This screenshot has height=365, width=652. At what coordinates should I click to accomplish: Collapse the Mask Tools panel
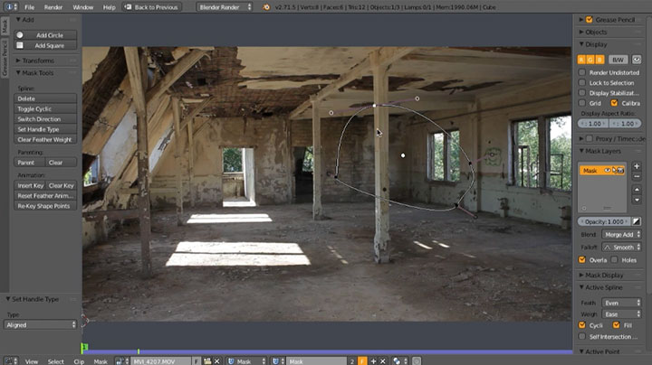[x=18, y=72]
